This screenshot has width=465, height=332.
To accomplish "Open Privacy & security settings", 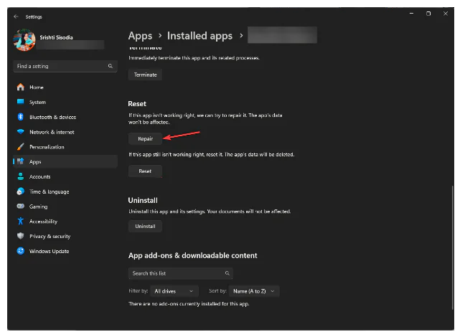I will point(65,236).
